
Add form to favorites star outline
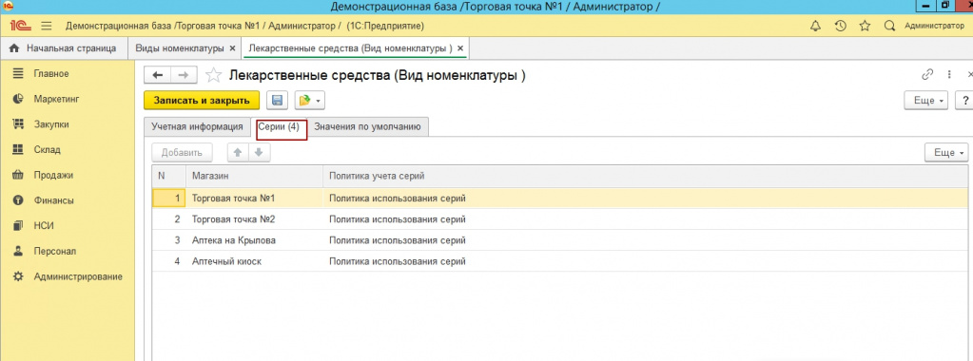(x=213, y=75)
